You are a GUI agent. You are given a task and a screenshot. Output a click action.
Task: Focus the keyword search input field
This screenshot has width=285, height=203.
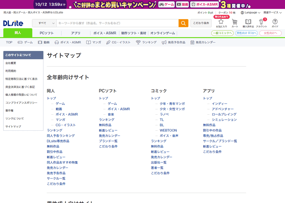118,23
